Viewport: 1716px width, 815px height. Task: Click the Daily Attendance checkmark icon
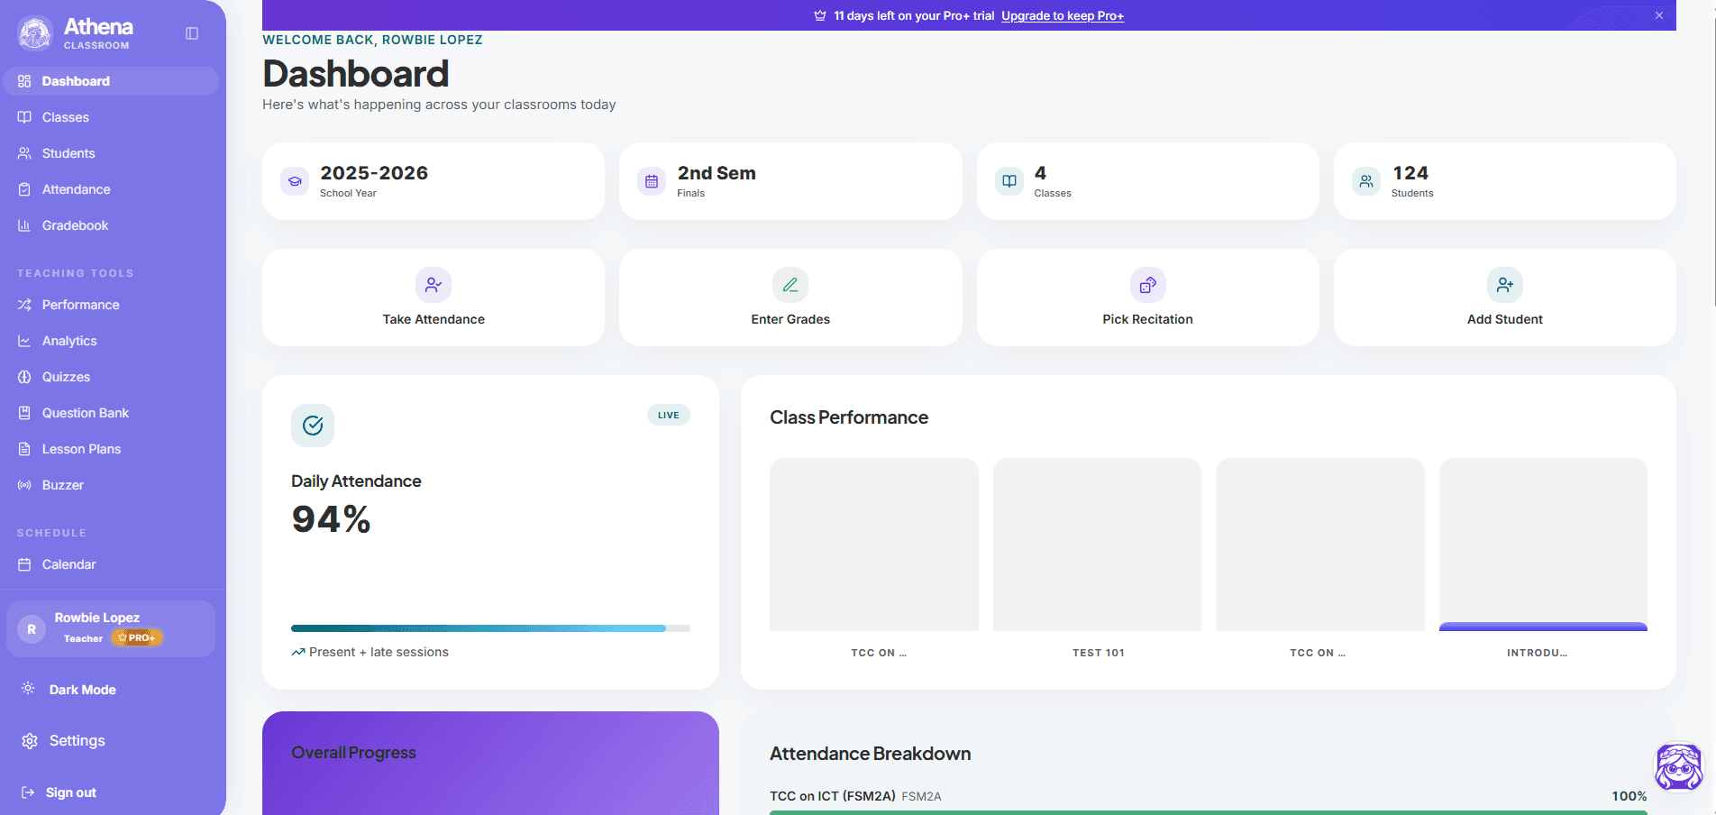(x=313, y=426)
